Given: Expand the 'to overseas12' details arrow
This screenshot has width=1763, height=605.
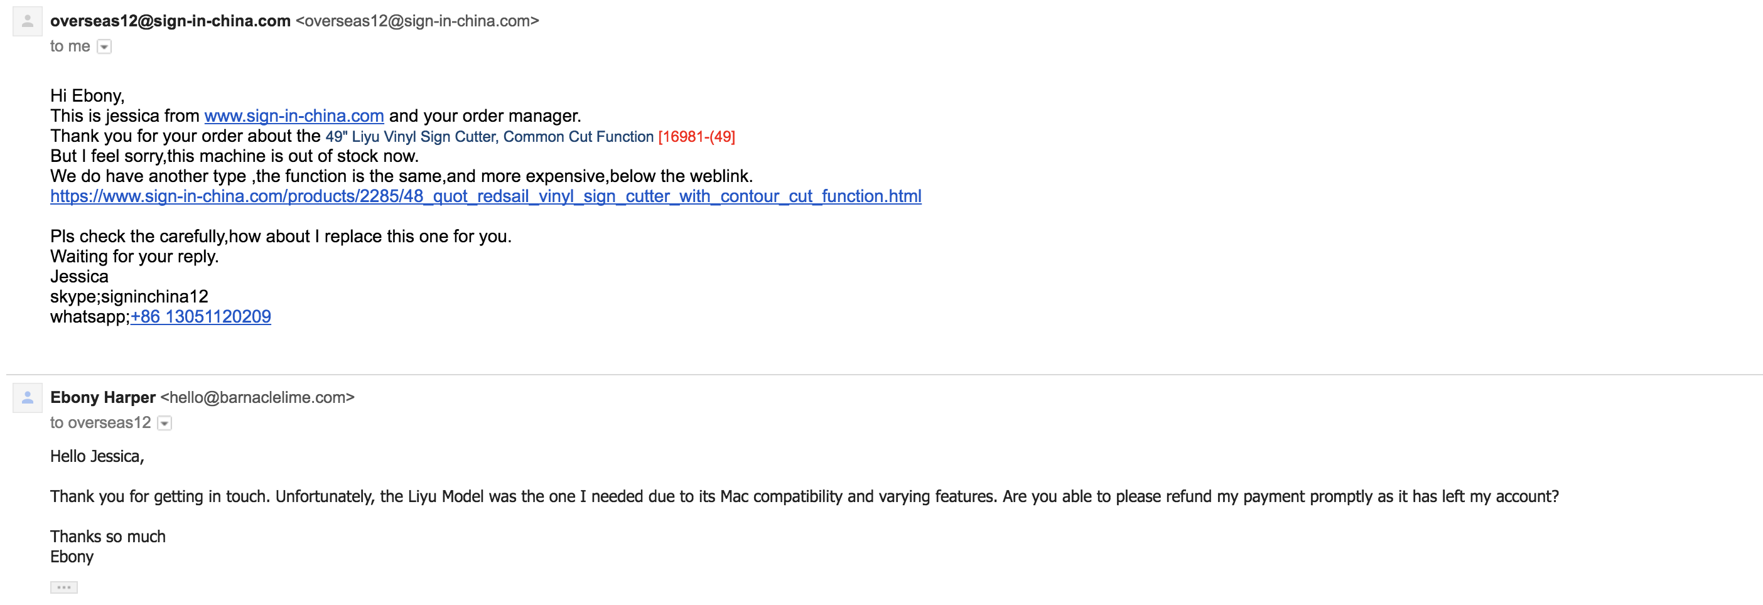Looking at the screenshot, I should click(164, 423).
